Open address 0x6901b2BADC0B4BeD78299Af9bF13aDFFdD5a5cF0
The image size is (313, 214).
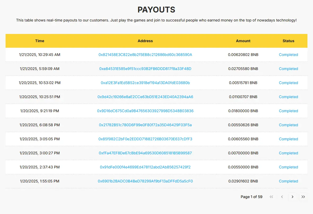point(145,181)
